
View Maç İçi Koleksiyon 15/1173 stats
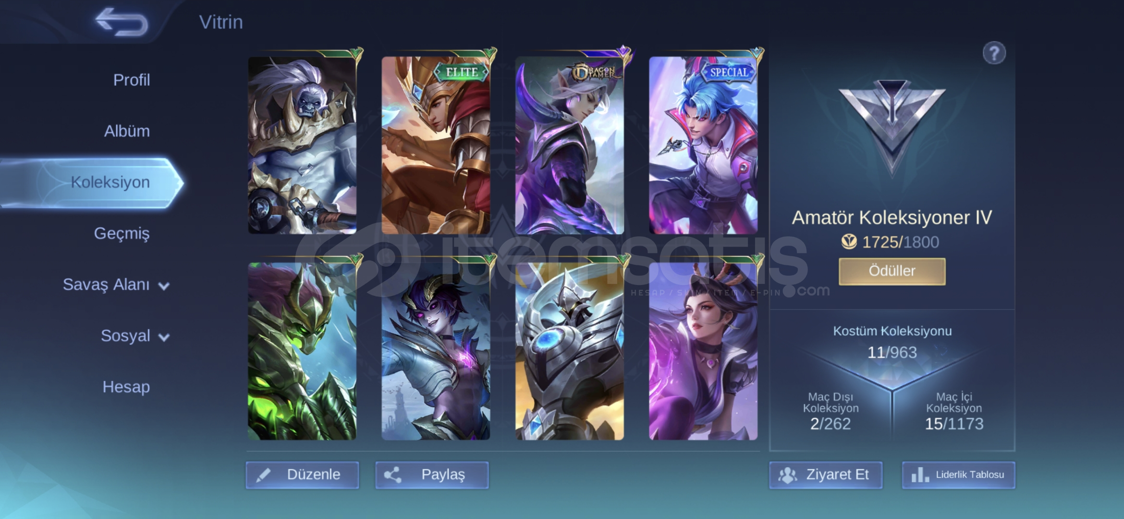click(x=954, y=412)
